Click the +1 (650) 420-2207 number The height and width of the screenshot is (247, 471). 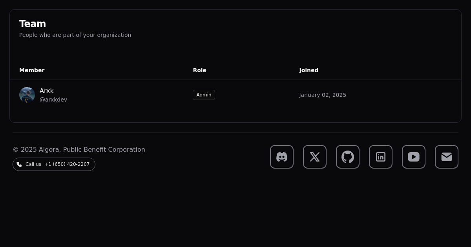(x=67, y=164)
